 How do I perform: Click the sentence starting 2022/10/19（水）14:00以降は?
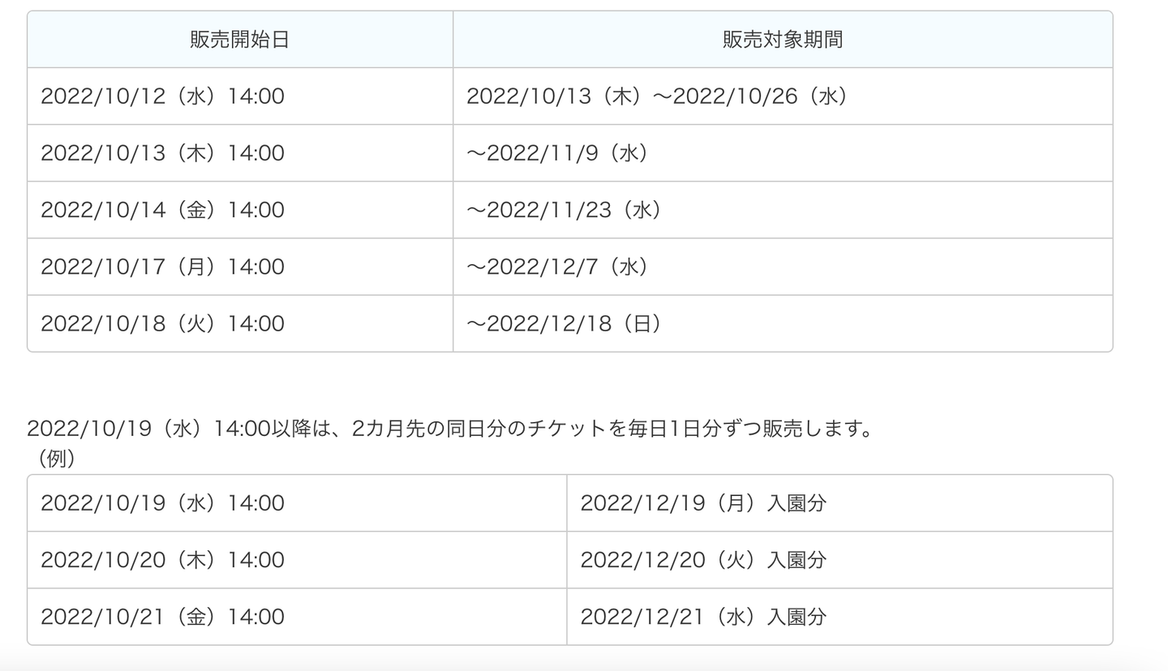coord(452,429)
